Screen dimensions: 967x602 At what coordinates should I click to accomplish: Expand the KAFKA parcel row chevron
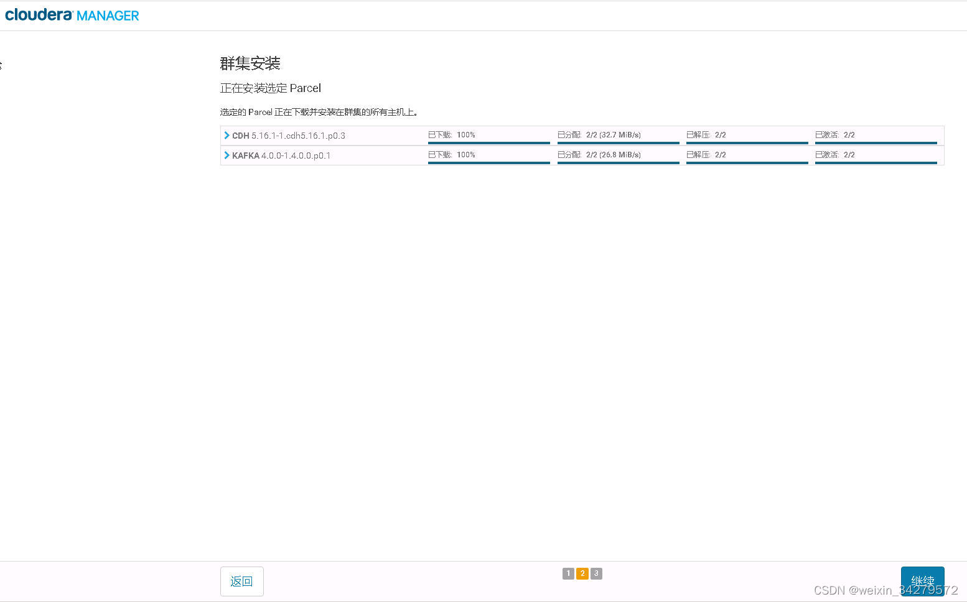[x=227, y=155]
